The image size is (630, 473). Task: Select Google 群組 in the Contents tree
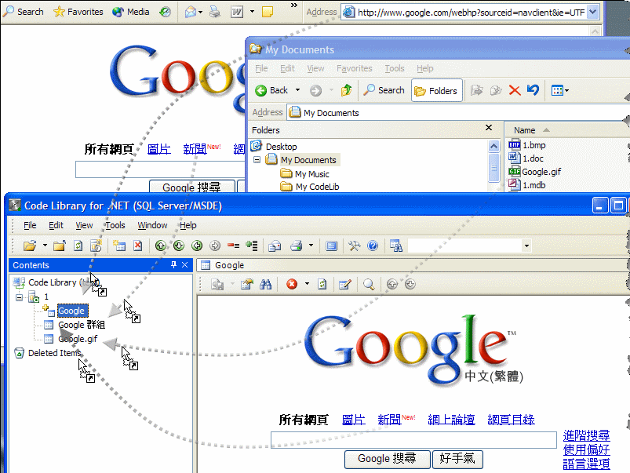point(82,325)
